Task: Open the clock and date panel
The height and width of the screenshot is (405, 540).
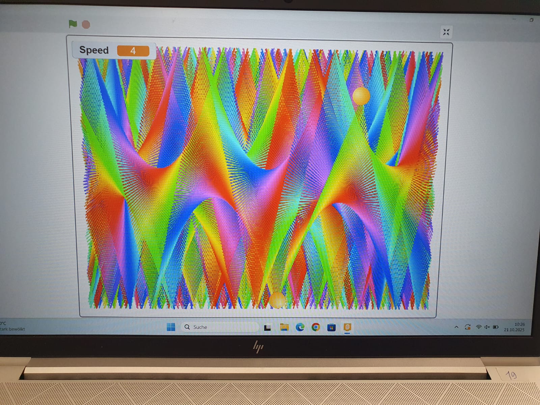Action: pos(515,327)
